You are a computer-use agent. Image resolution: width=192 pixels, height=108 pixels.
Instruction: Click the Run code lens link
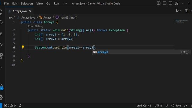pos(30,26)
